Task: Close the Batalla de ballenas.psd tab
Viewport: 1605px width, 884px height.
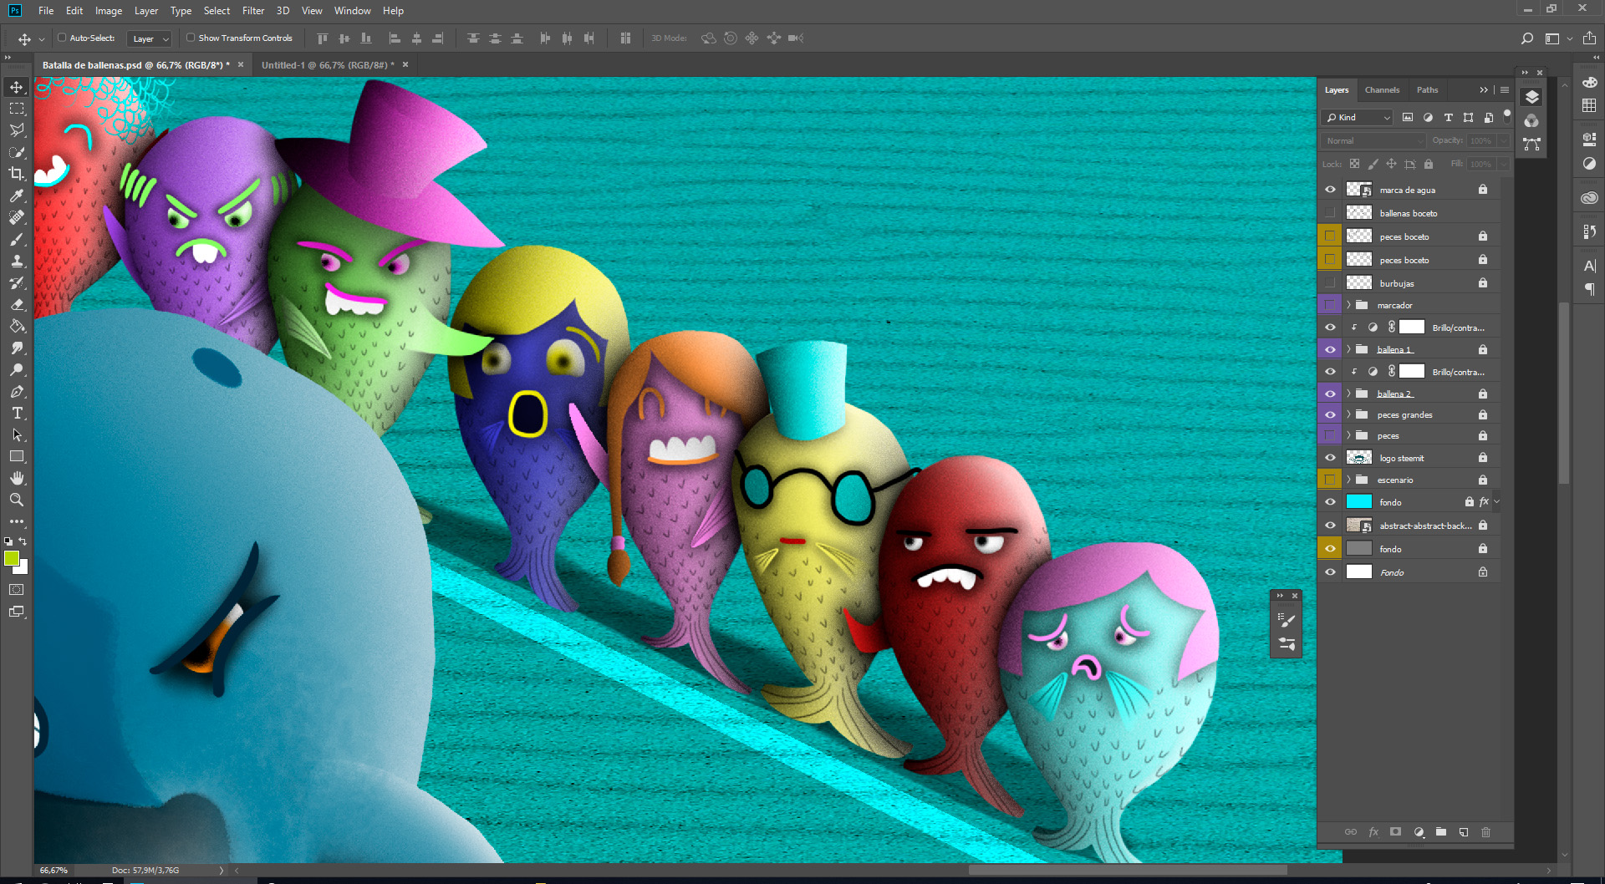Action: point(241,64)
